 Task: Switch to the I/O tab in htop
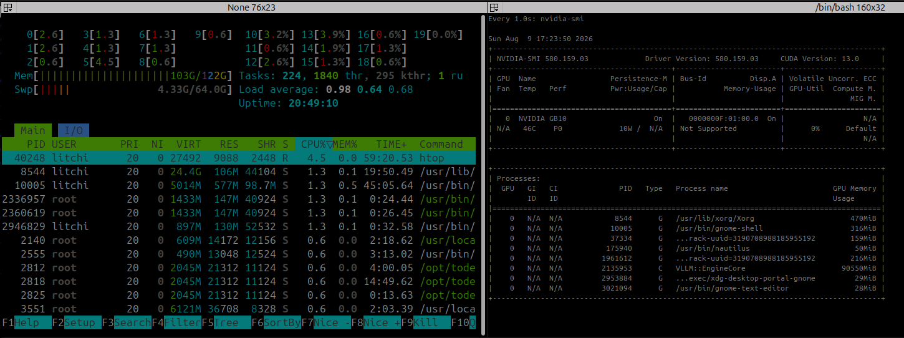74,130
